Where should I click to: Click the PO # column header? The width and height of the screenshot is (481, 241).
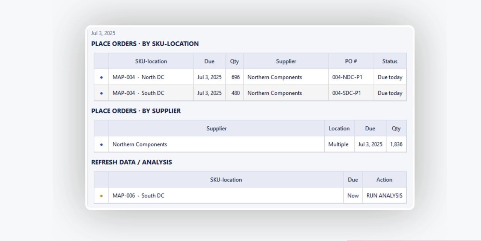coord(351,61)
